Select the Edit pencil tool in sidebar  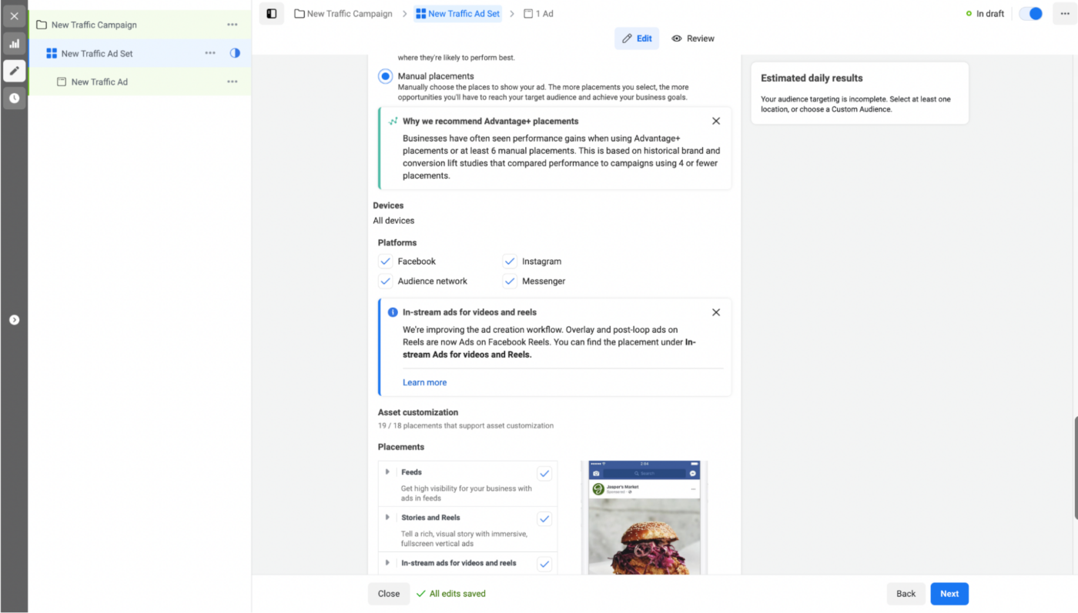[x=14, y=70]
